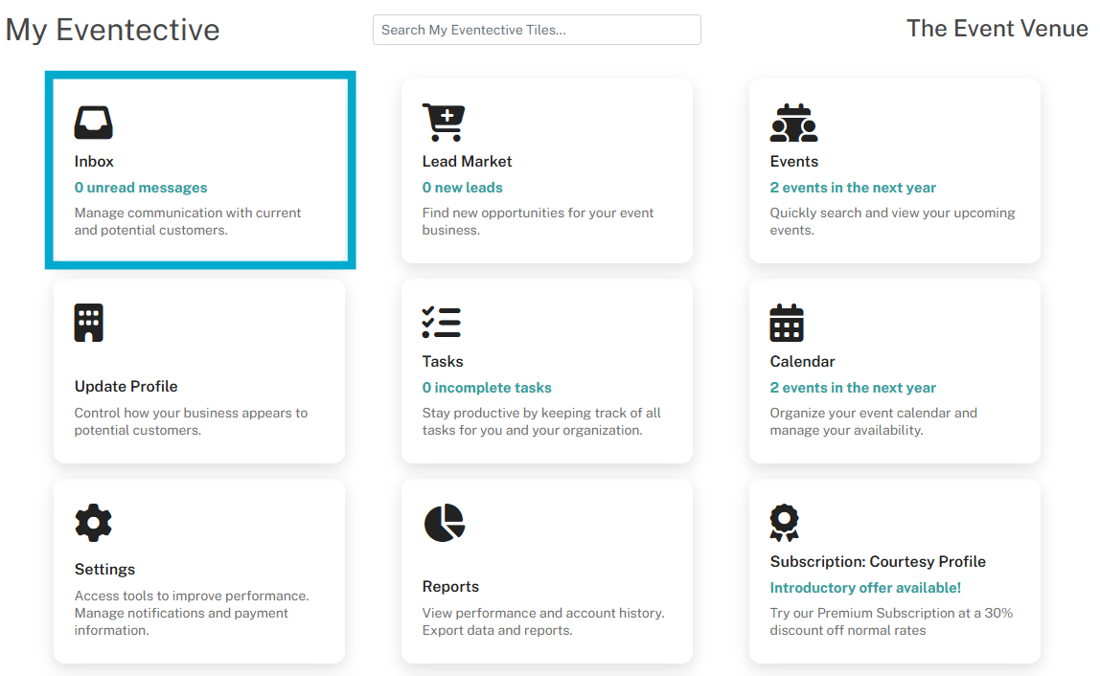Screen dimensions: 1100x676
Task: Open the Settings gear icon
Action: pyautogui.click(x=93, y=523)
